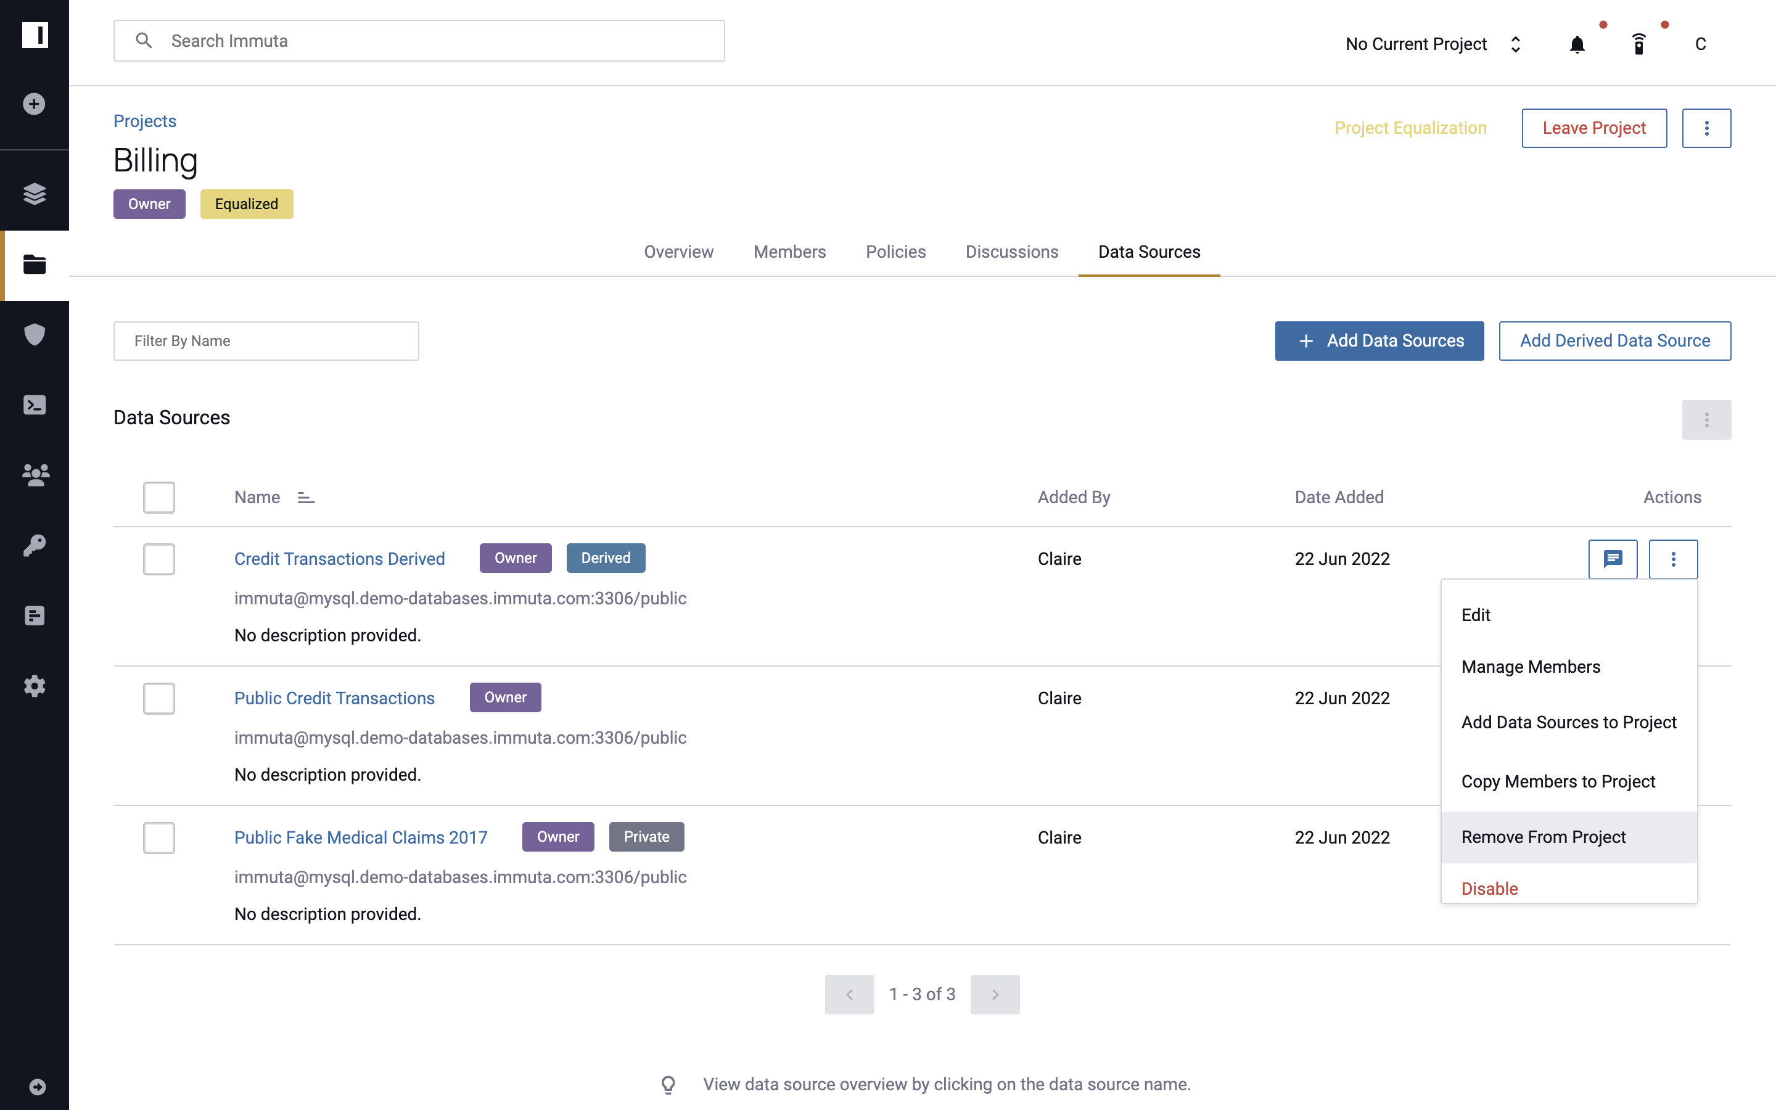Expand the three-dot menu on Data Sources table
This screenshot has width=1776, height=1110.
1707,419
